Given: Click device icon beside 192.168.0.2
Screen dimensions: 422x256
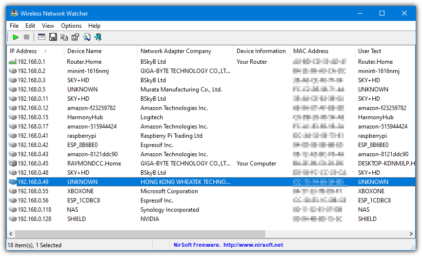Looking at the screenshot, I should tap(13, 71).
